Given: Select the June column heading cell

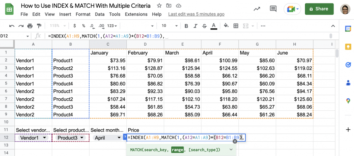Looking at the screenshot, I should coord(294,53).
